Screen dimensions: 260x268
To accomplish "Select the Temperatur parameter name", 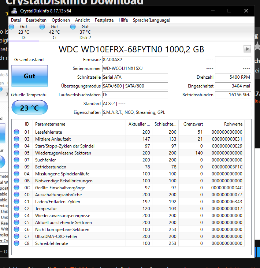I will coord(46,209).
